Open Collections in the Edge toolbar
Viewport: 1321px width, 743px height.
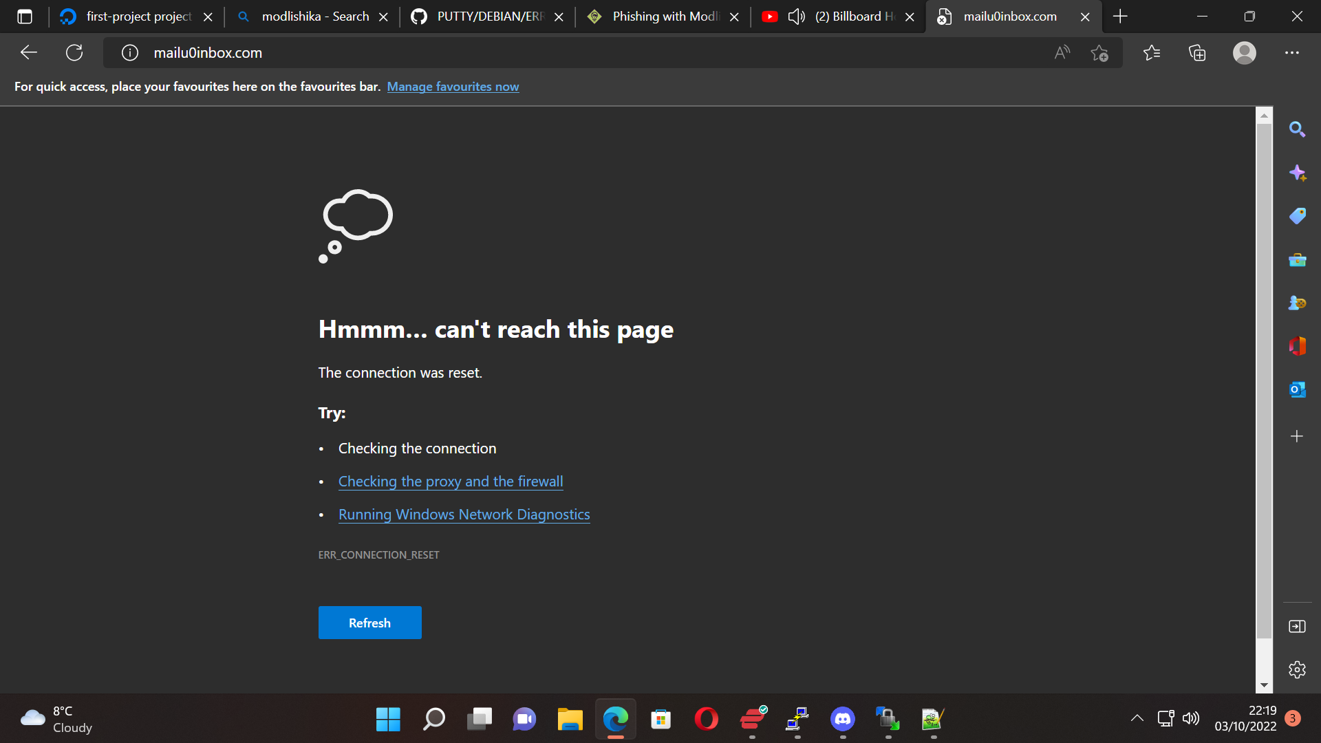(x=1197, y=52)
